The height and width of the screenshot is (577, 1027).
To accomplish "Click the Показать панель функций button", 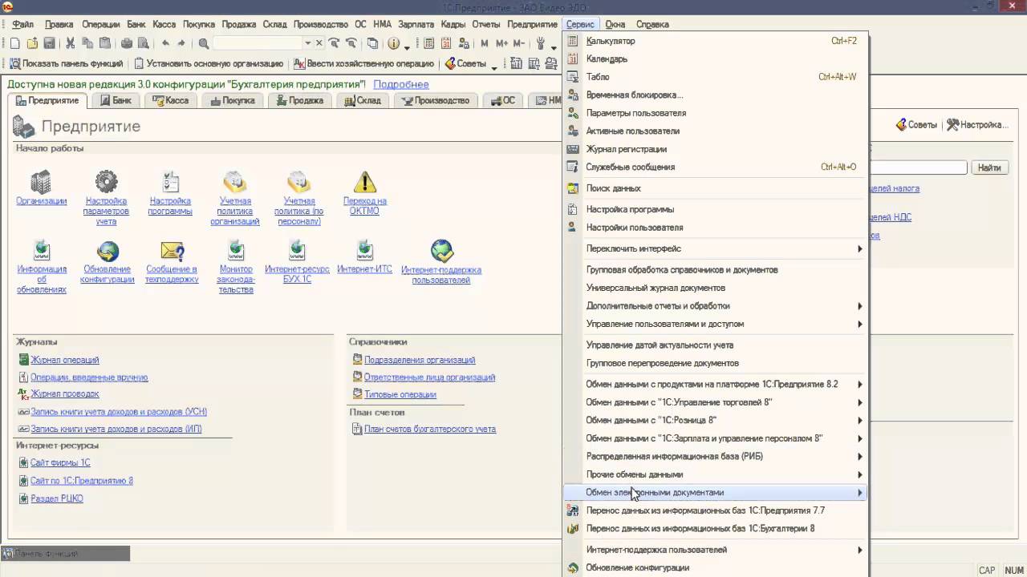I will pyautogui.click(x=66, y=63).
